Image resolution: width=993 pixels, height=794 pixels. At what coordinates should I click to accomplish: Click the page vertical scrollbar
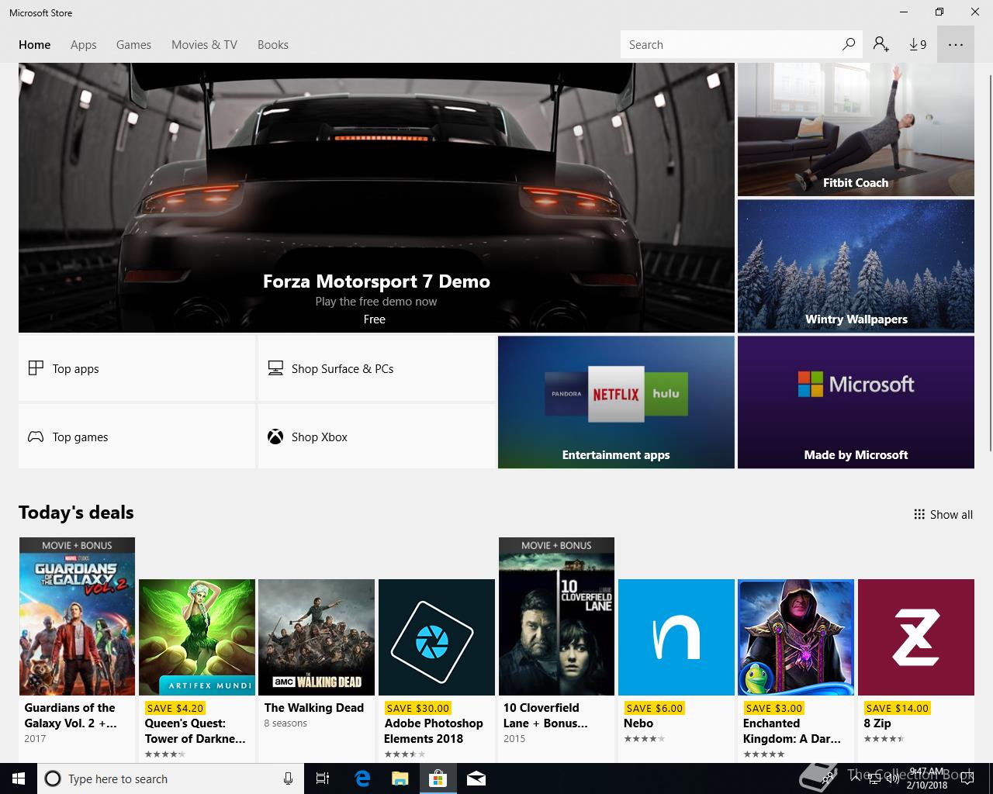[x=990, y=262]
